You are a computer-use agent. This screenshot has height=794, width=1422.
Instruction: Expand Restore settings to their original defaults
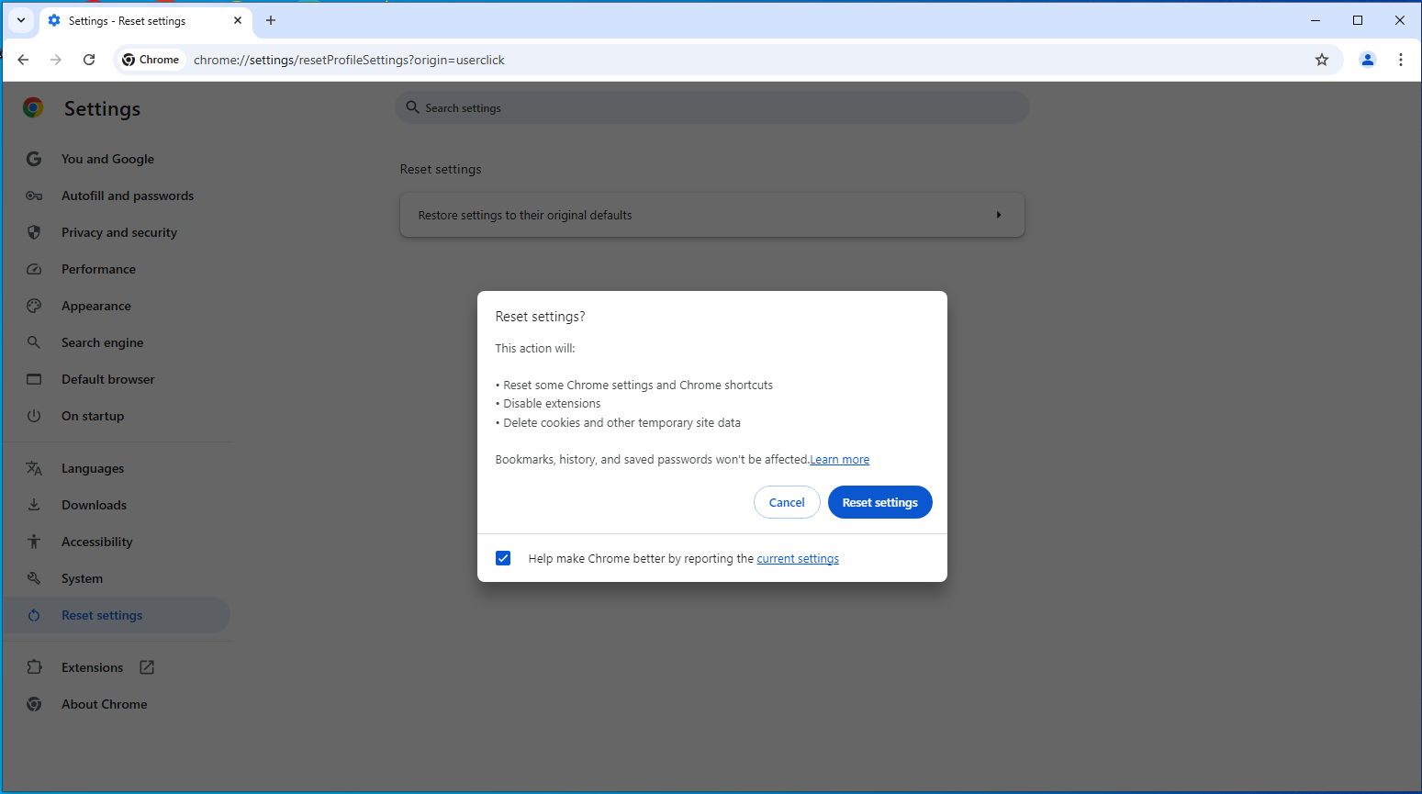click(x=712, y=215)
